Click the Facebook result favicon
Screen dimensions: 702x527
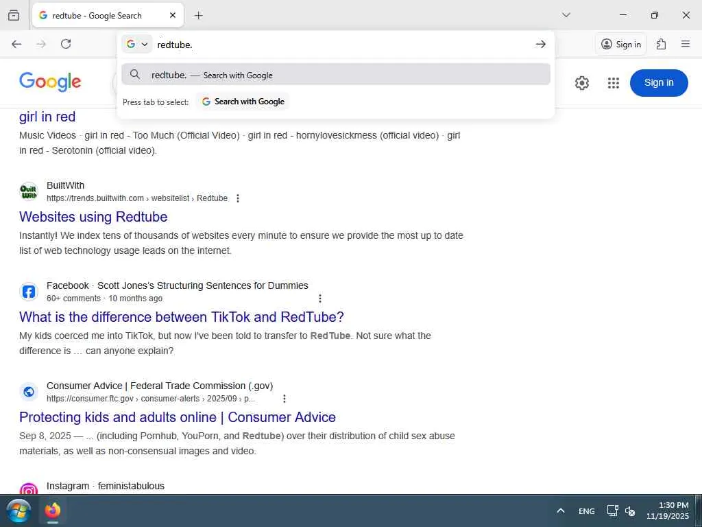click(29, 292)
